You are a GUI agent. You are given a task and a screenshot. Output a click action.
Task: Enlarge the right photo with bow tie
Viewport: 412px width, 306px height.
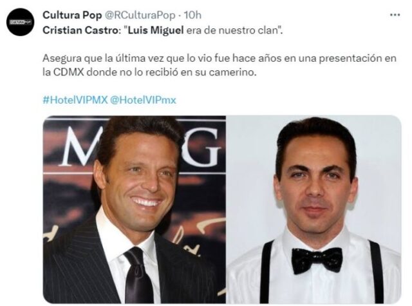314,209
